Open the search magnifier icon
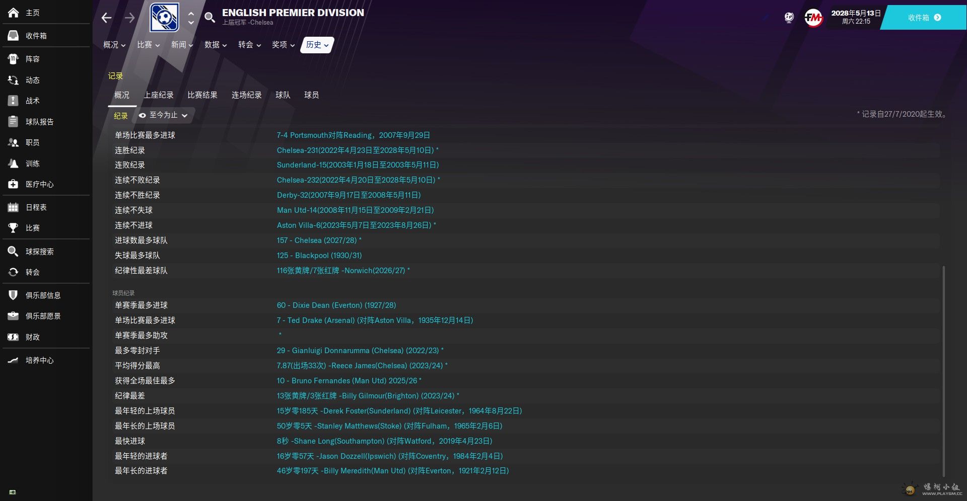 click(x=210, y=18)
